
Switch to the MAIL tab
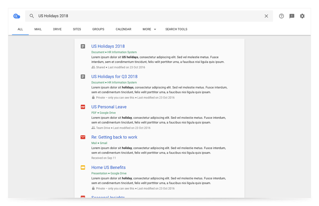click(38, 29)
